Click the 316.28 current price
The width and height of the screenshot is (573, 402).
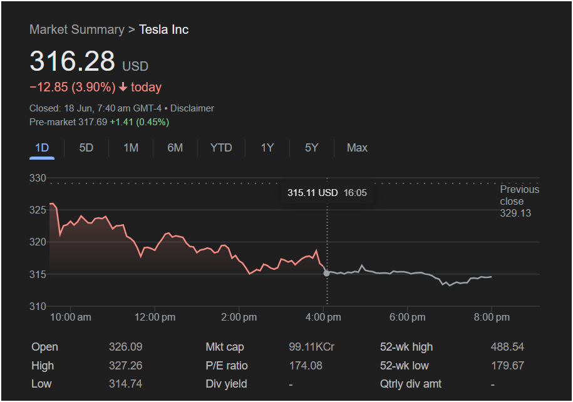73,61
